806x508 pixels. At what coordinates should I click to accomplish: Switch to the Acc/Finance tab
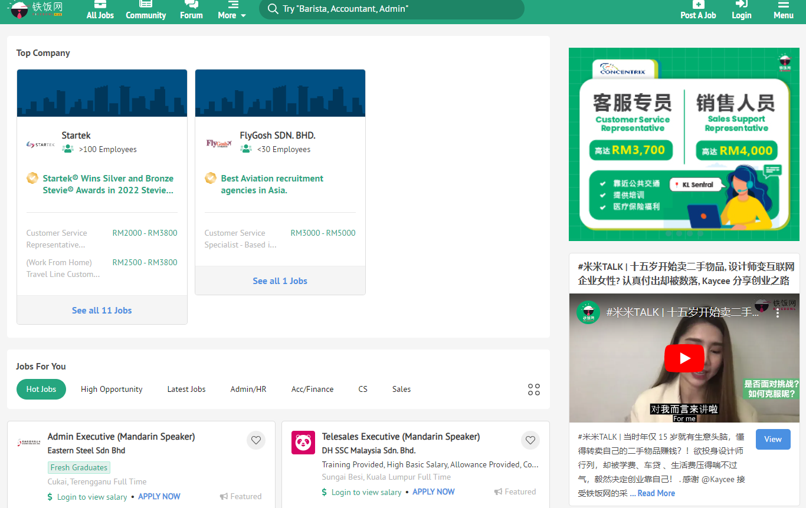coord(312,389)
